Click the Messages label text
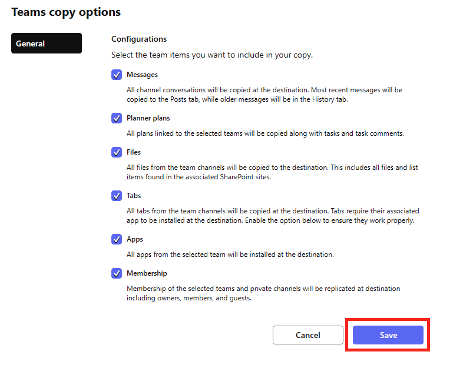 point(142,75)
